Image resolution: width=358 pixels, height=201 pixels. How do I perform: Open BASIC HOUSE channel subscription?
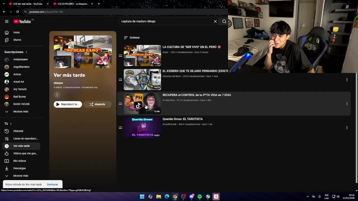[21, 104]
